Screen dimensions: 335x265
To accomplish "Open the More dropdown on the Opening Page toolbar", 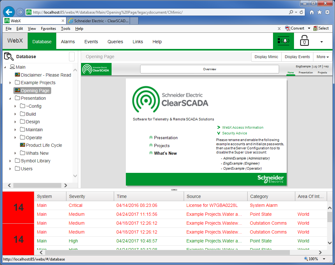I will click(323, 57).
